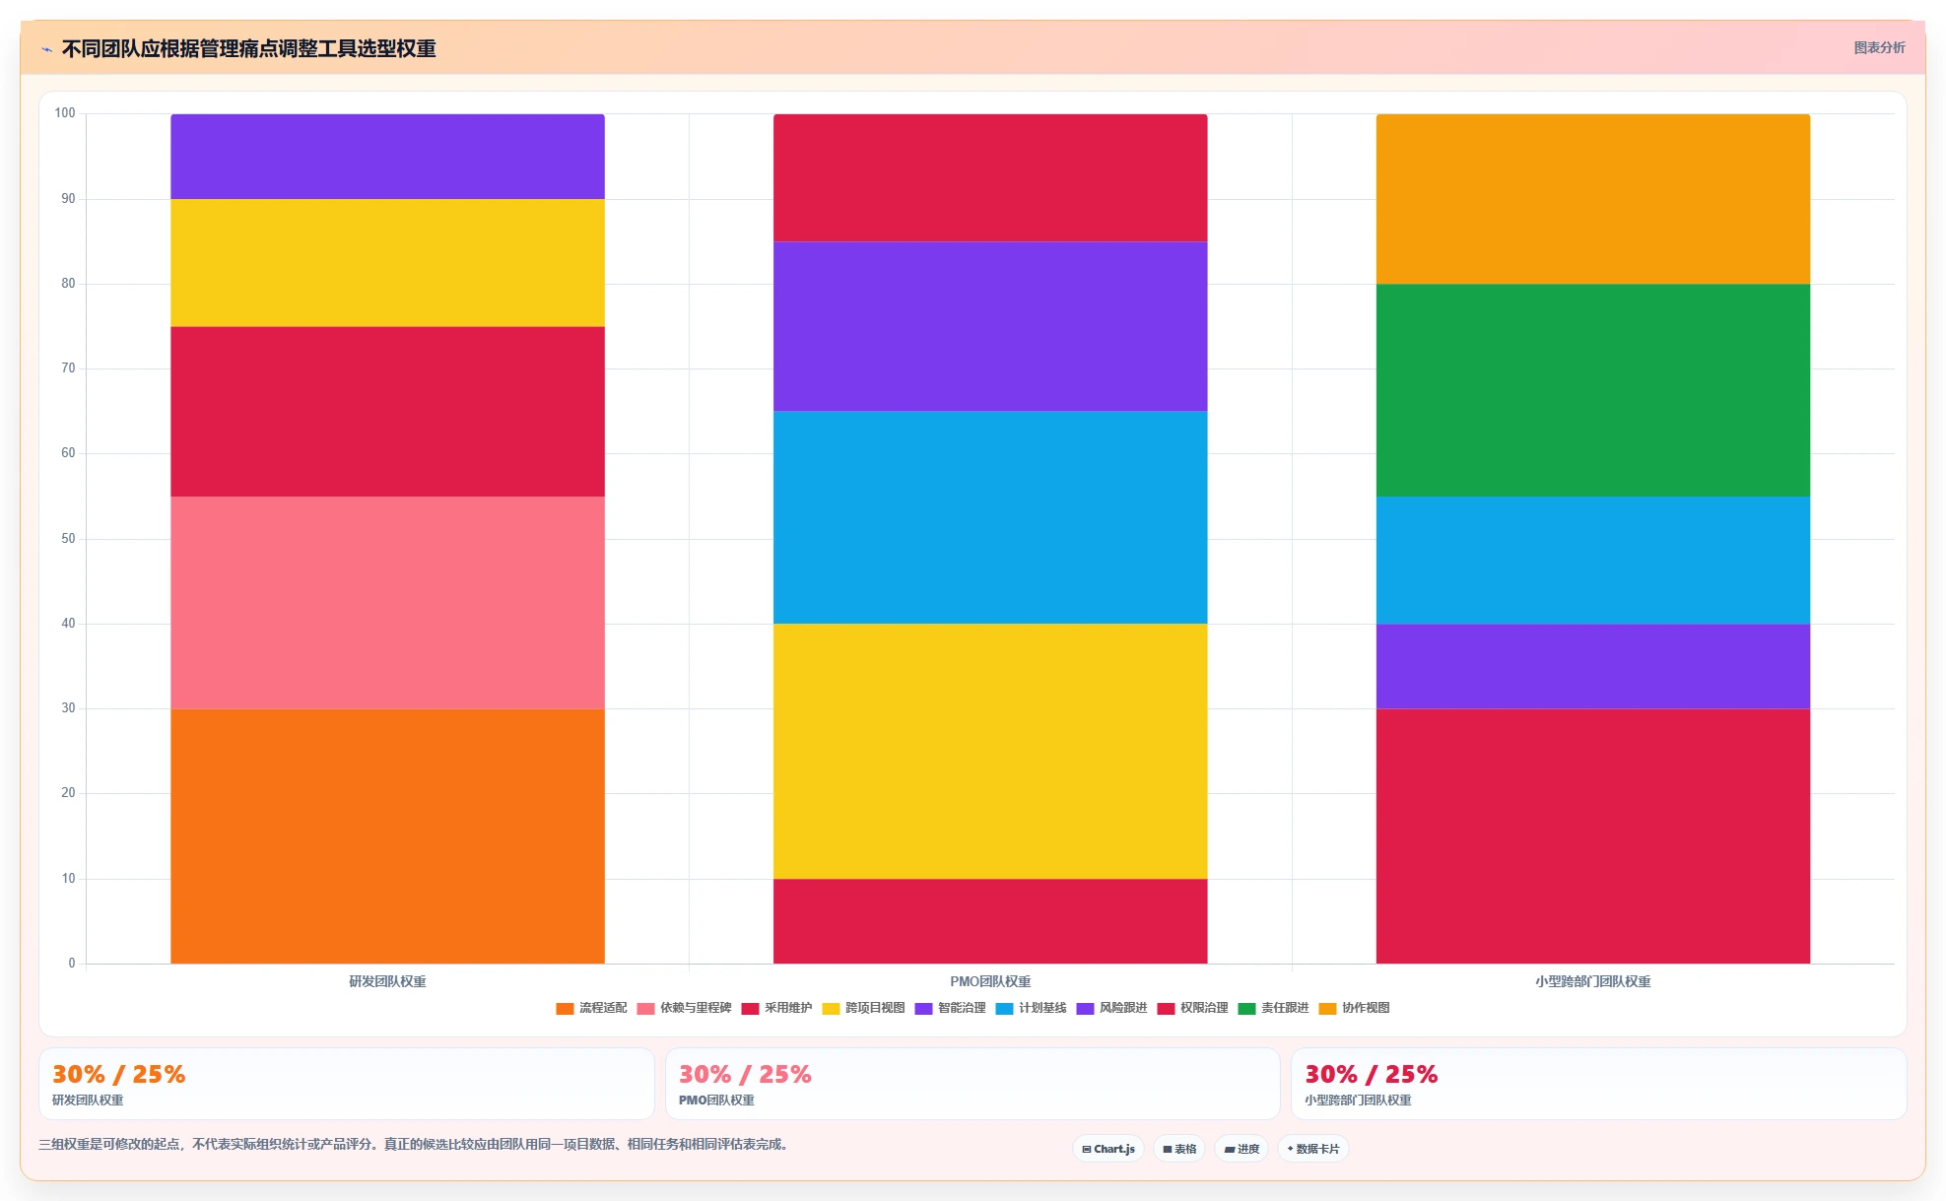
Task: Select the pink segment of 研发团队权重 bar
Action: click(387, 603)
